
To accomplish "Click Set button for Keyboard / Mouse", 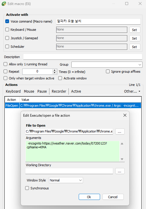I will [x=135, y=30].
